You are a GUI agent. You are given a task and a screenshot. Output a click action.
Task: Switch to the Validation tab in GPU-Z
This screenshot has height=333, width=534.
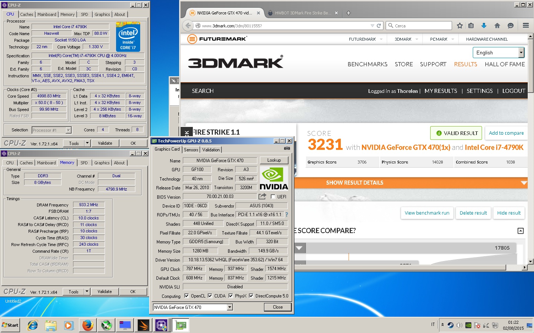tap(211, 150)
